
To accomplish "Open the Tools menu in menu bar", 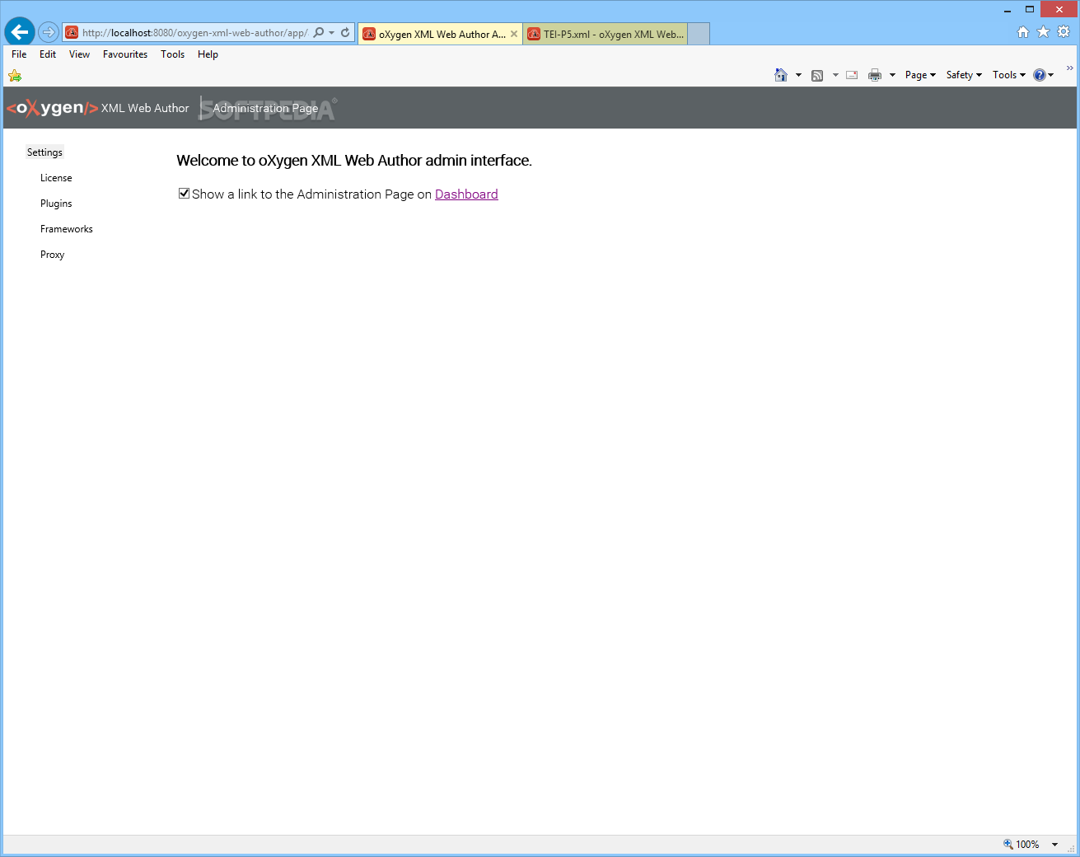I will (173, 54).
